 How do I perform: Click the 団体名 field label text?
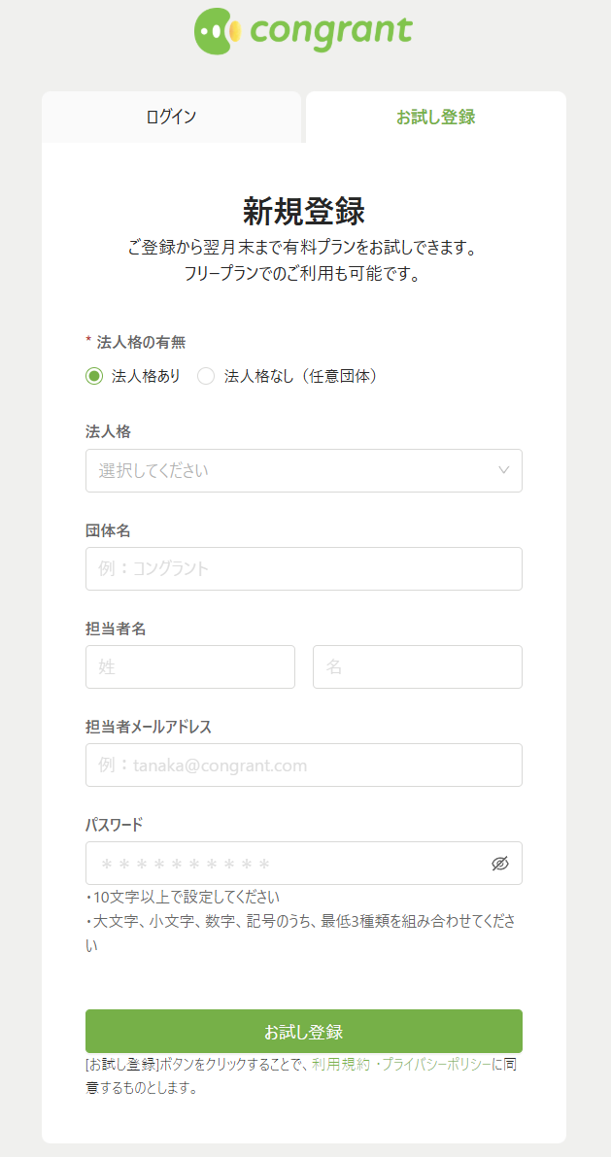tap(108, 530)
